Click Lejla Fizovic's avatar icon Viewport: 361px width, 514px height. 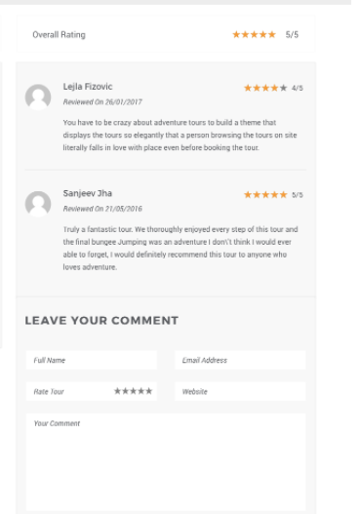click(38, 97)
